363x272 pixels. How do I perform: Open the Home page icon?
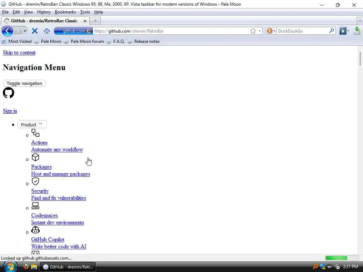click(x=47, y=31)
